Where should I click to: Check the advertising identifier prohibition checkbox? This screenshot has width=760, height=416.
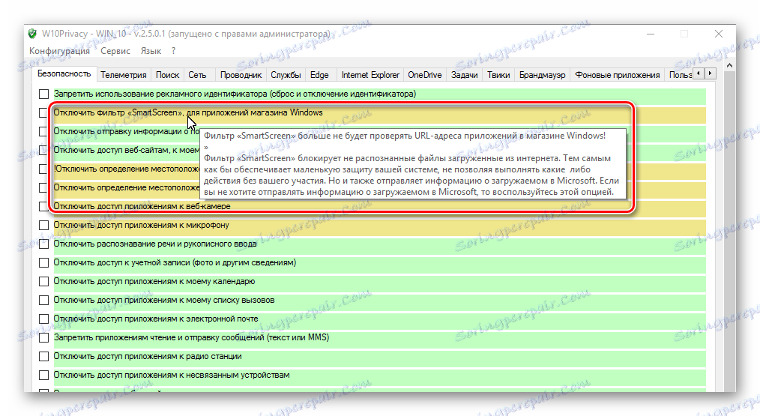pyautogui.click(x=44, y=94)
